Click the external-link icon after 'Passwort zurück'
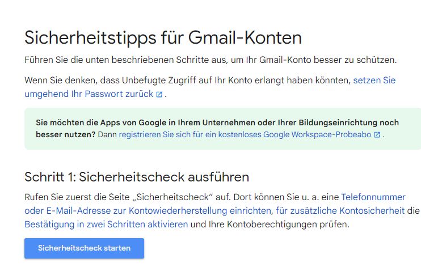Image resolution: width=421 pixels, height=275 pixels. (x=159, y=95)
